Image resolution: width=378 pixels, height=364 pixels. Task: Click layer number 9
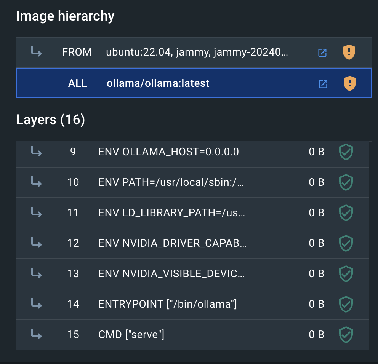point(73,152)
